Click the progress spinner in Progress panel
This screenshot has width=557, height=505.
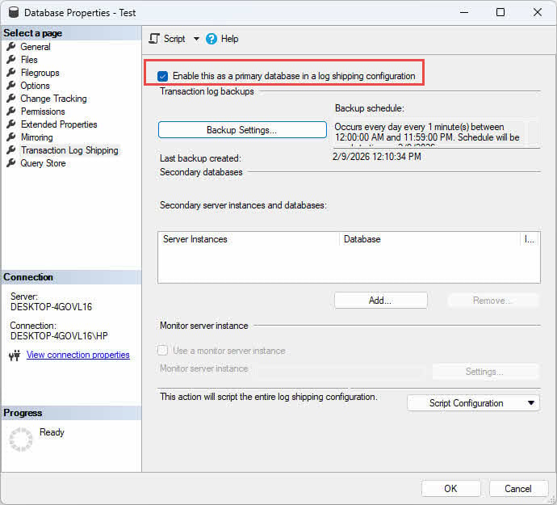(x=21, y=440)
